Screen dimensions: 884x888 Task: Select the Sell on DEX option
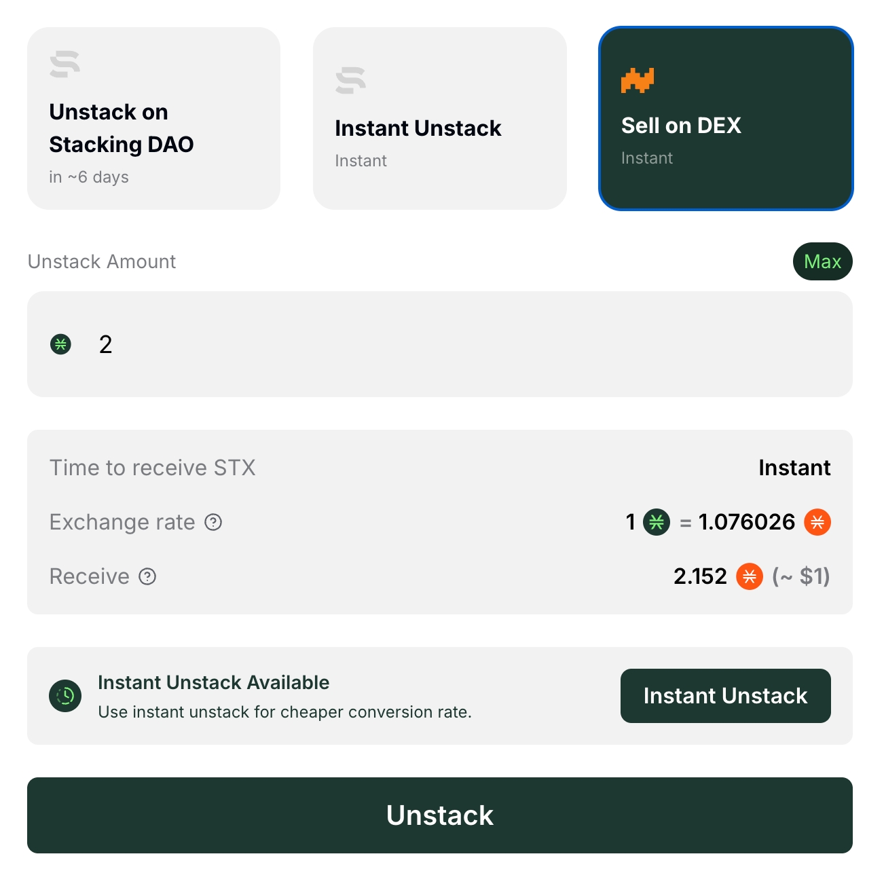pyautogui.click(x=725, y=119)
